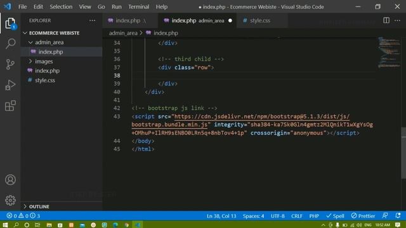Open File Explorer on taskbar
Viewport: 406px width, 228px height.
click(49, 225)
